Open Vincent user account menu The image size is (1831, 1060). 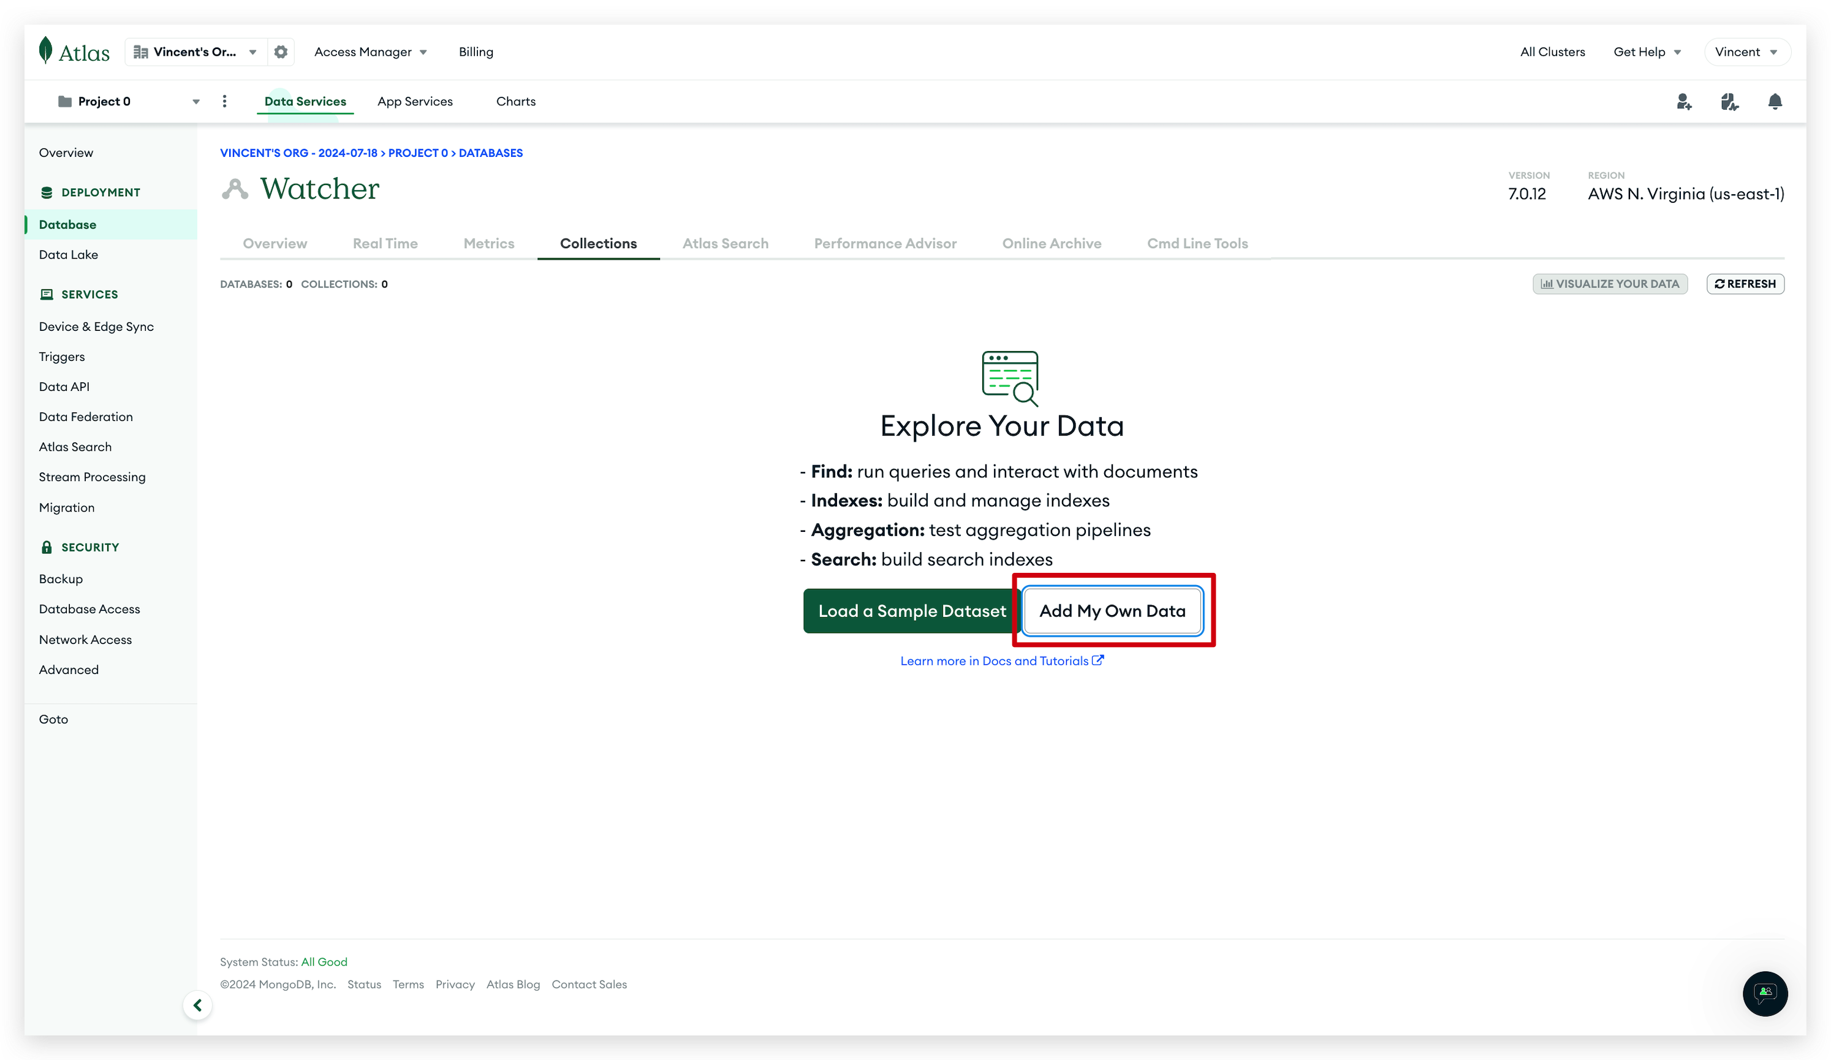click(1746, 51)
